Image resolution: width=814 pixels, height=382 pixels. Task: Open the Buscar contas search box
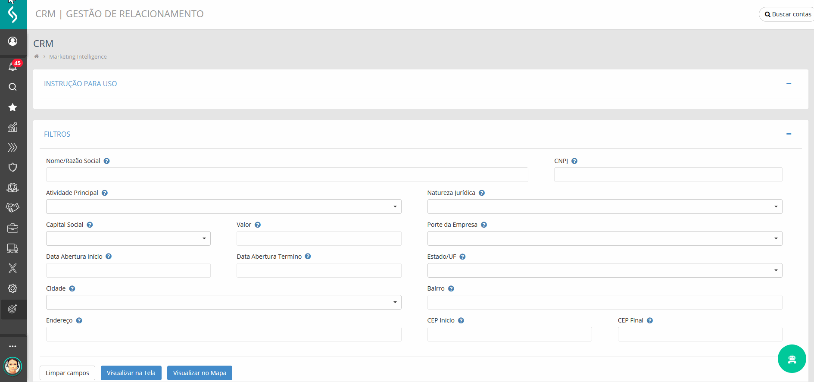coord(788,14)
